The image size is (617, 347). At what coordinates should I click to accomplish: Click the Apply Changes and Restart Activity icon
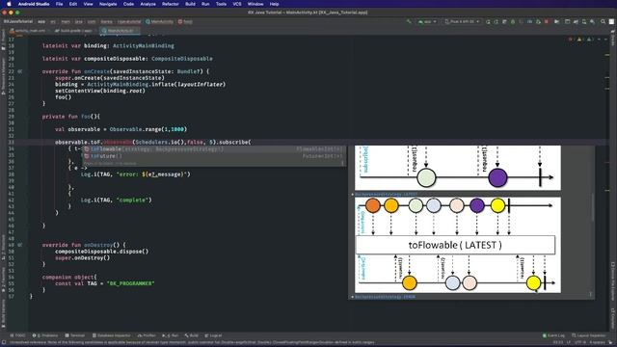496,21
